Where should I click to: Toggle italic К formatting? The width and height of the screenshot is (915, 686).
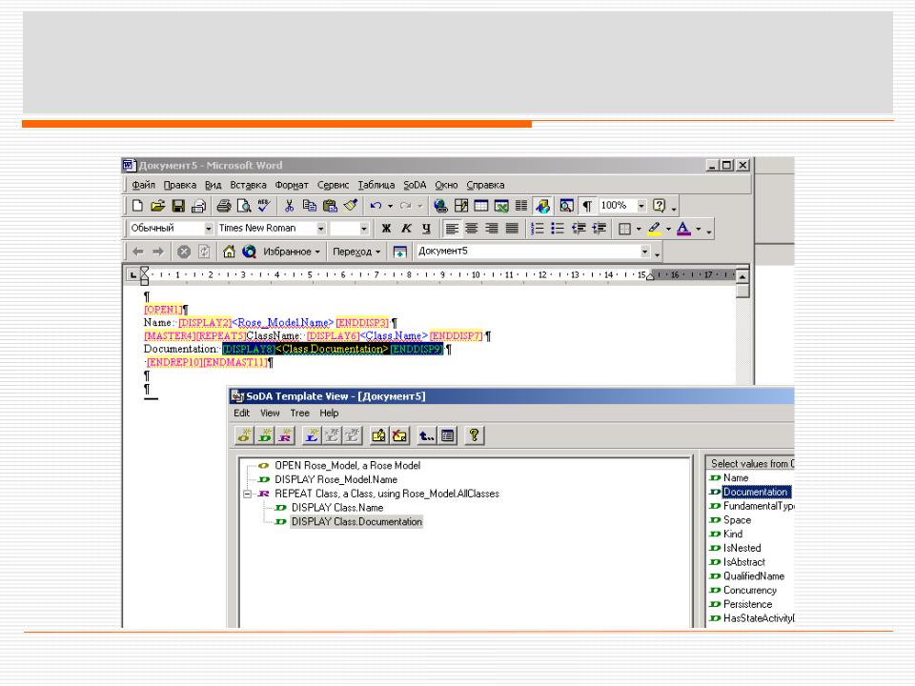406,229
